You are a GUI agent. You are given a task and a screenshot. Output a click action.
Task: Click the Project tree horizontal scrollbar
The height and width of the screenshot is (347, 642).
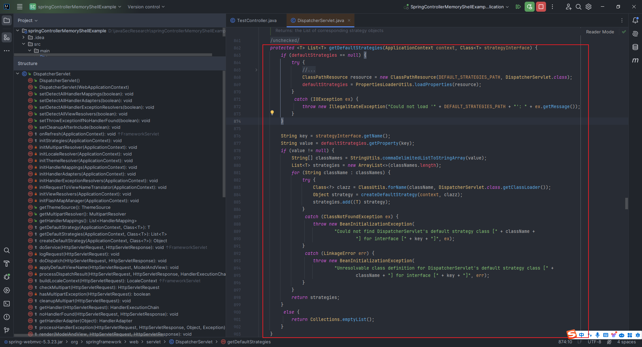click(x=113, y=54)
